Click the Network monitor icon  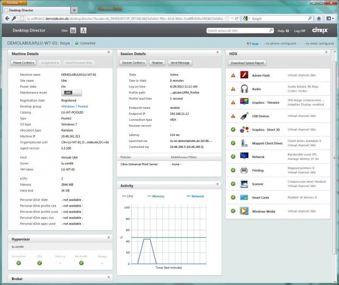coord(244,156)
